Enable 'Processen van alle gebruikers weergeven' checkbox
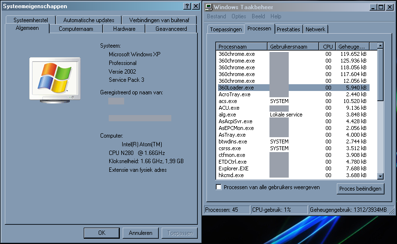The image size is (397, 244). (218, 187)
